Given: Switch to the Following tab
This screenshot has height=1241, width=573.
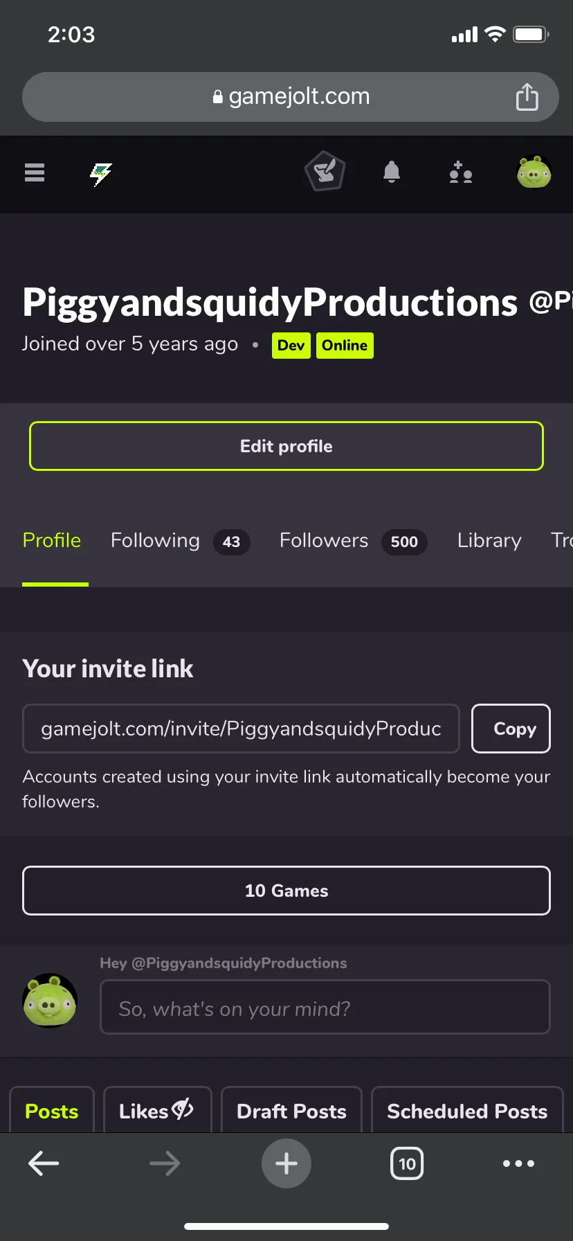Looking at the screenshot, I should click(x=180, y=541).
